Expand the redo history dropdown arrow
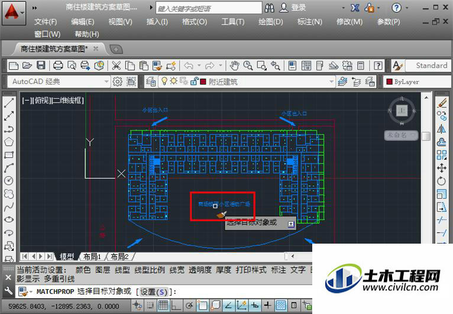This screenshot has height=314, width=453. tap(221, 65)
